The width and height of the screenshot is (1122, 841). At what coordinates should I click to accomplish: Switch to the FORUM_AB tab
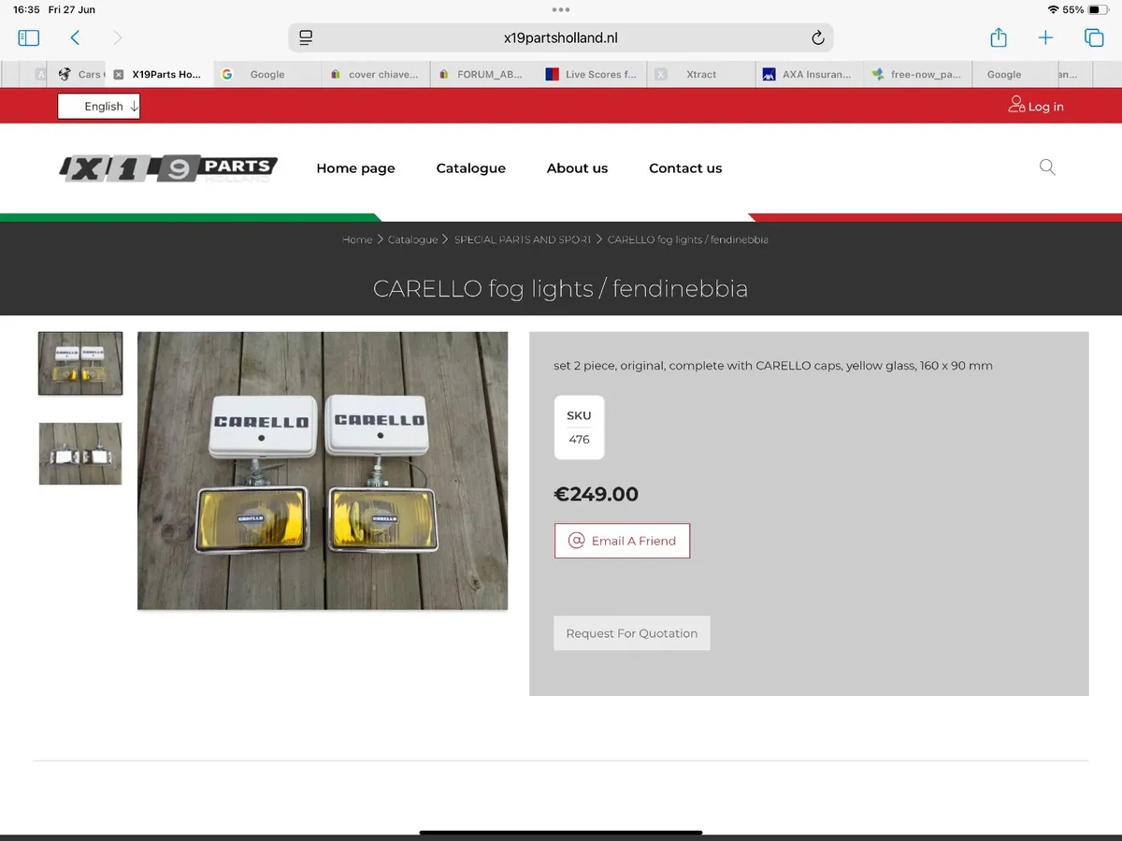coord(485,74)
